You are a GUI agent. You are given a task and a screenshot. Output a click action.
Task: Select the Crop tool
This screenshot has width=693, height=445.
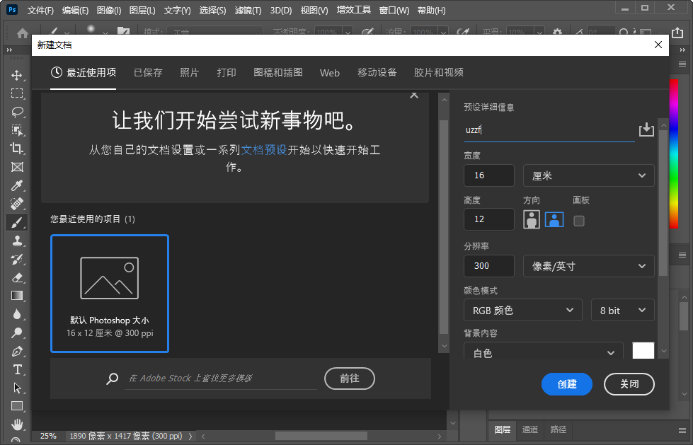click(17, 149)
